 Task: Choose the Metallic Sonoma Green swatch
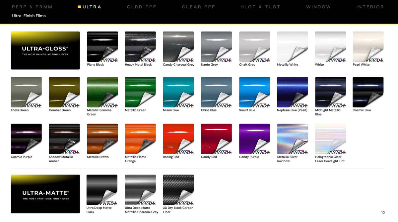tap(102, 92)
